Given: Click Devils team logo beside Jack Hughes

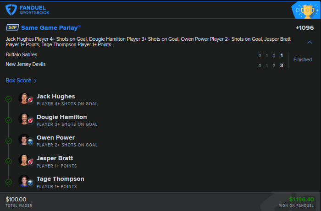Looking at the screenshot, I should 31,100.
